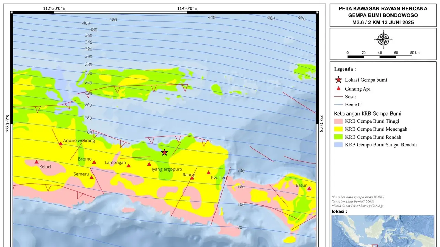Select the Raung volcano triangle marker
Viewport: 440px width, 247px height.
[x=192, y=178]
